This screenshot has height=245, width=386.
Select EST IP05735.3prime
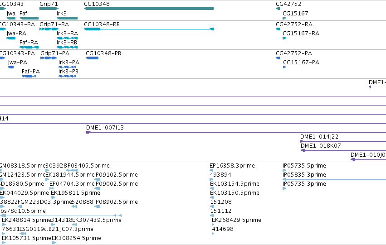coord(304,184)
